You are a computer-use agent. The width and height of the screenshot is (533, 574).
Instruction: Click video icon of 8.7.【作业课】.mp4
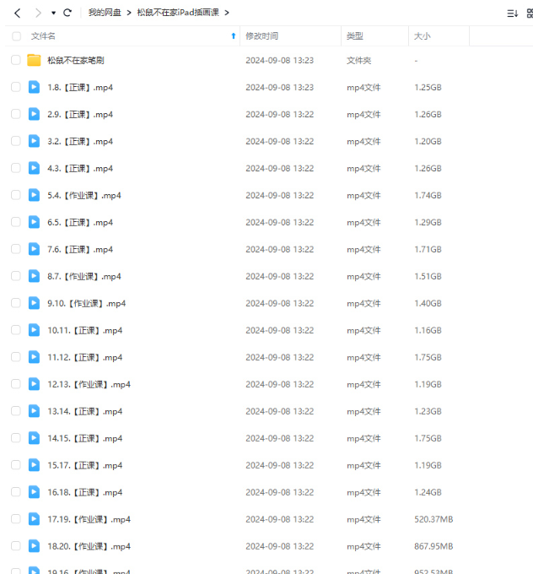coord(34,276)
